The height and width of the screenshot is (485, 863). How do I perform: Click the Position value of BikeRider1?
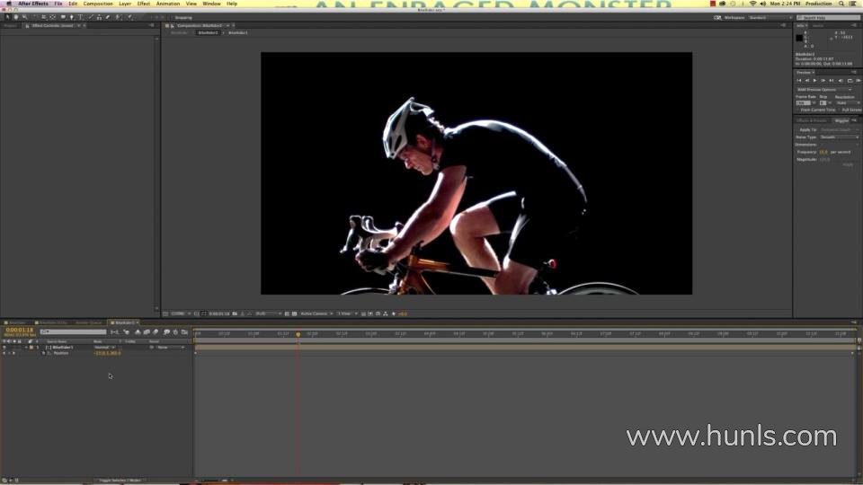(x=107, y=353)
